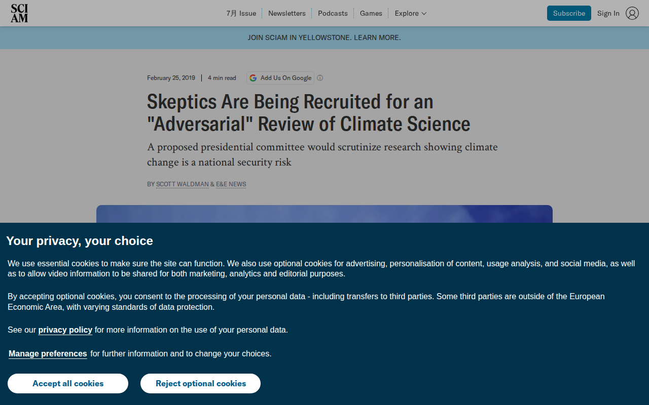Click the Google logo icon
The height and width of the screenshot is (405, 649).
click(x=253, y=78)
